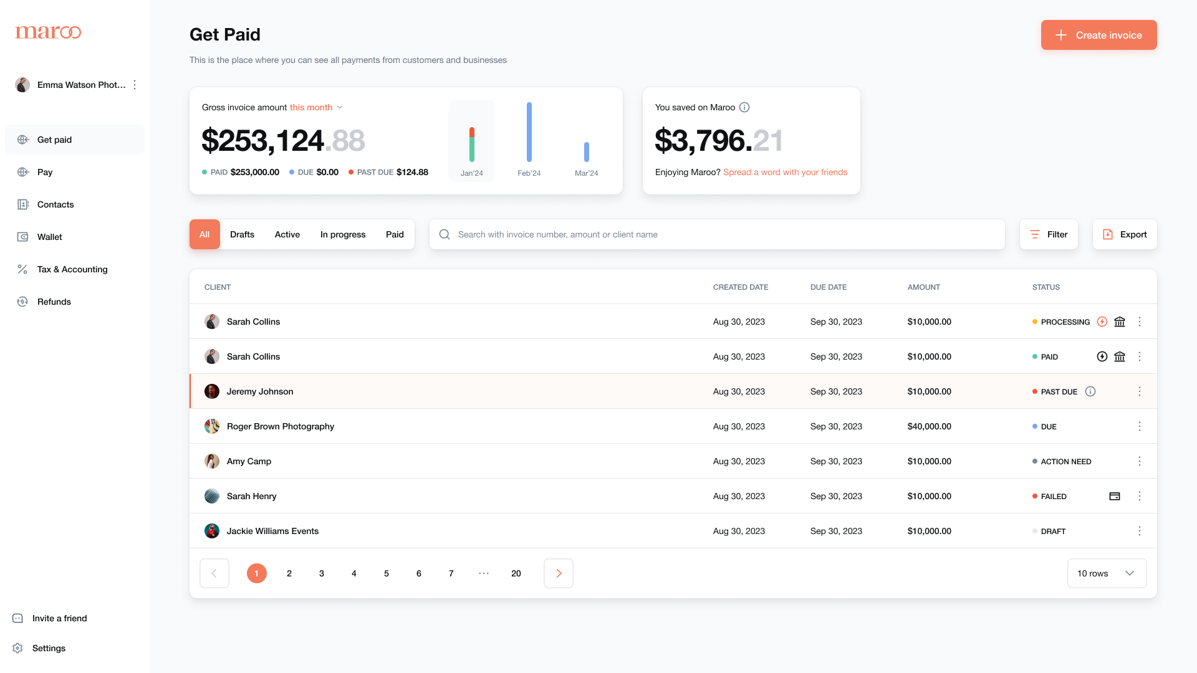Open row menu for Jackie Williams Events
The width and height of the screenshot is (1197, 673).
click(1140, 531)
